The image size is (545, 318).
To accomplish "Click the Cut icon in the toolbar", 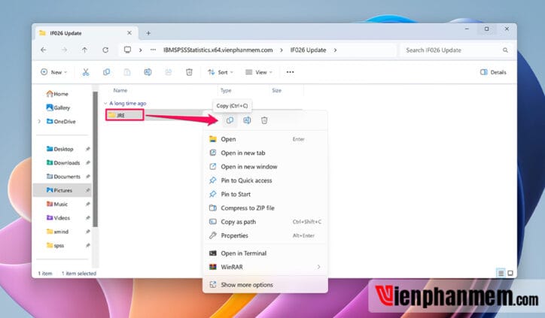I will (x=86, y=72).
